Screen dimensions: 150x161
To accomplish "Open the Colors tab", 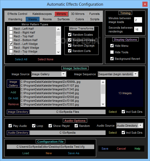I will (80, 19).
